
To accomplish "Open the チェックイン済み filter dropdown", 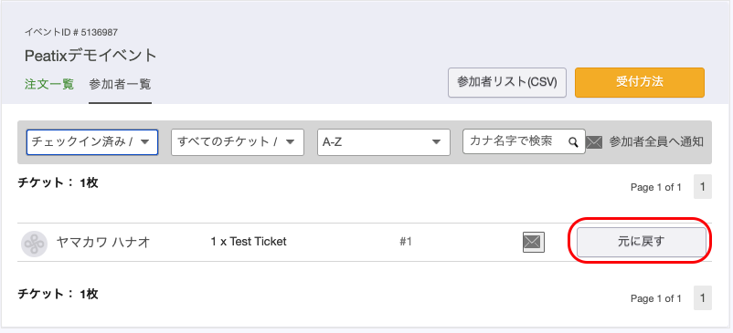I will [92, 142].
